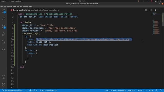Open Source Control view with 2 changes

click(4, 26)
